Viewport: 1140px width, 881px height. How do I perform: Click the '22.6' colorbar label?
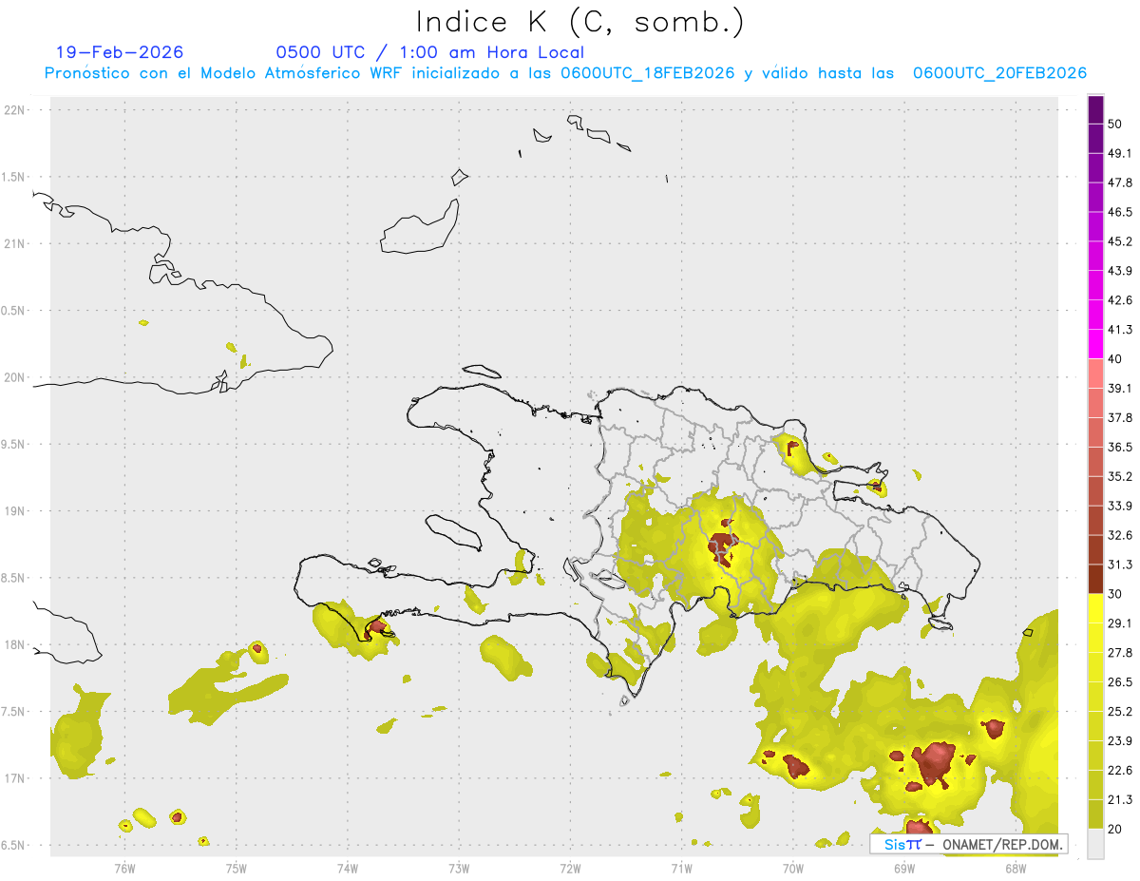1120,771
